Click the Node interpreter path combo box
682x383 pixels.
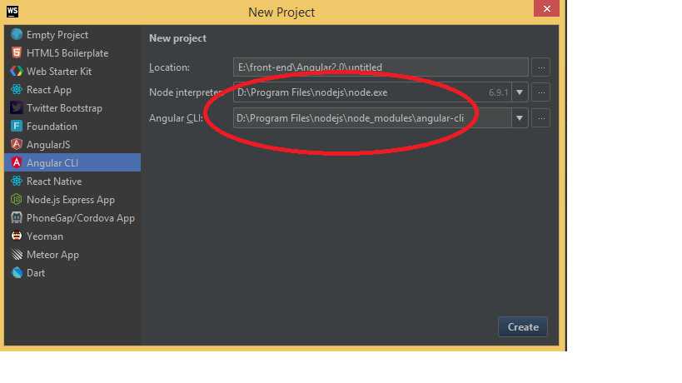(381, 92)
